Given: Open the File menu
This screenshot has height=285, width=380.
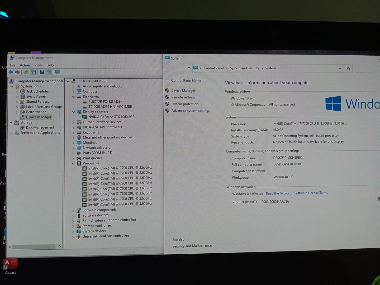Looking at the screenshot, I should (13, 65).
